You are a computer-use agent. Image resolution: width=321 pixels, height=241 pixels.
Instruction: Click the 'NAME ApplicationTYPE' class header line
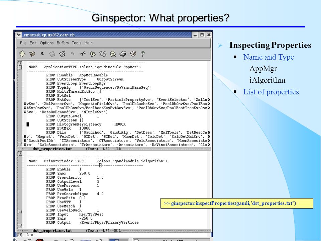coord(85,67)
